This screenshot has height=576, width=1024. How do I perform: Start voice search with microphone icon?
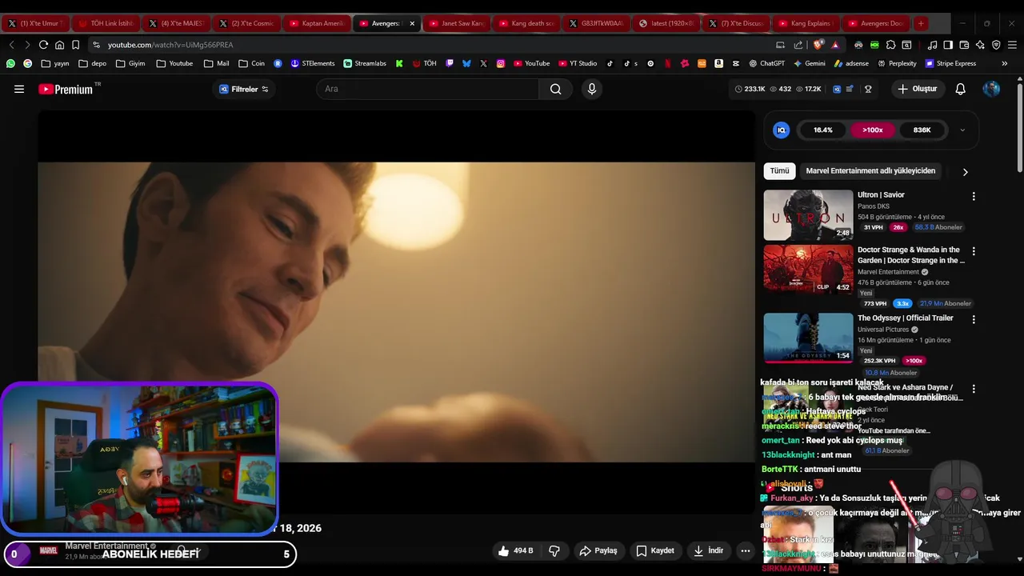tap(592, 89)
